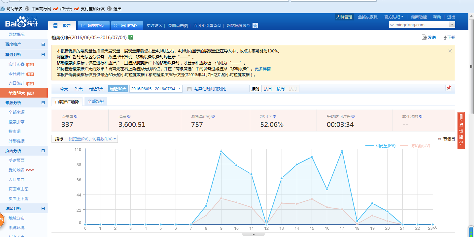This screenshot has width=474, height=237.
Task: Click the star icon next to 网站速度诊断
Action: pos(255,25)
